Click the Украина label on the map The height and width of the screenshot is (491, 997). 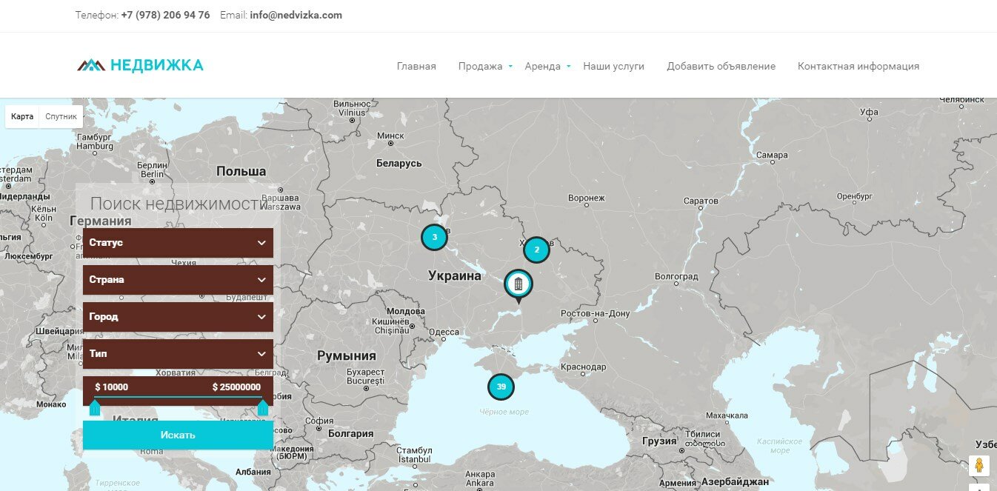[455, 275]
